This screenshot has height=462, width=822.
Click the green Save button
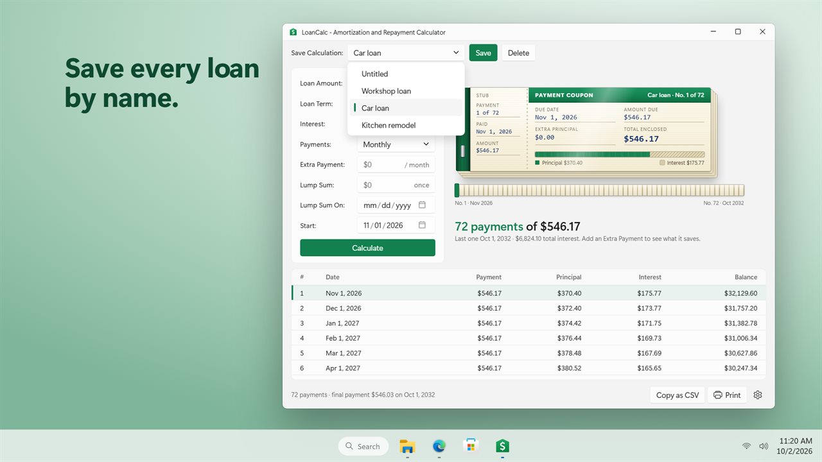click(484, 53)
